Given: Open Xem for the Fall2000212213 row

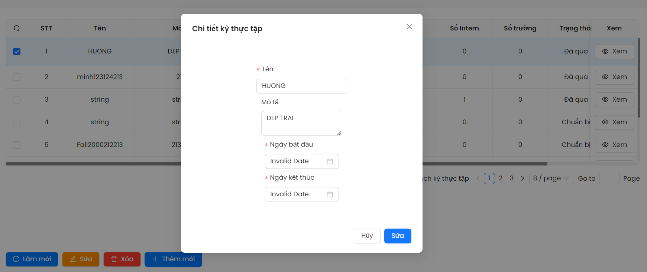Looking at the screenshot, I should point(614,145).
